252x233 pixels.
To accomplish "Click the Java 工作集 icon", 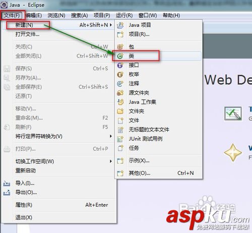I will 120,102.
